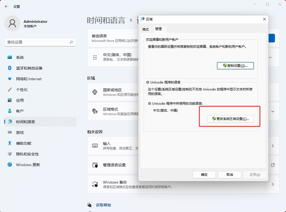Click the 区域 dialog title globe icon

pos(143,19)
